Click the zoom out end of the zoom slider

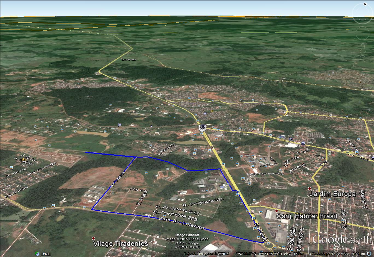tap(363, 92)
